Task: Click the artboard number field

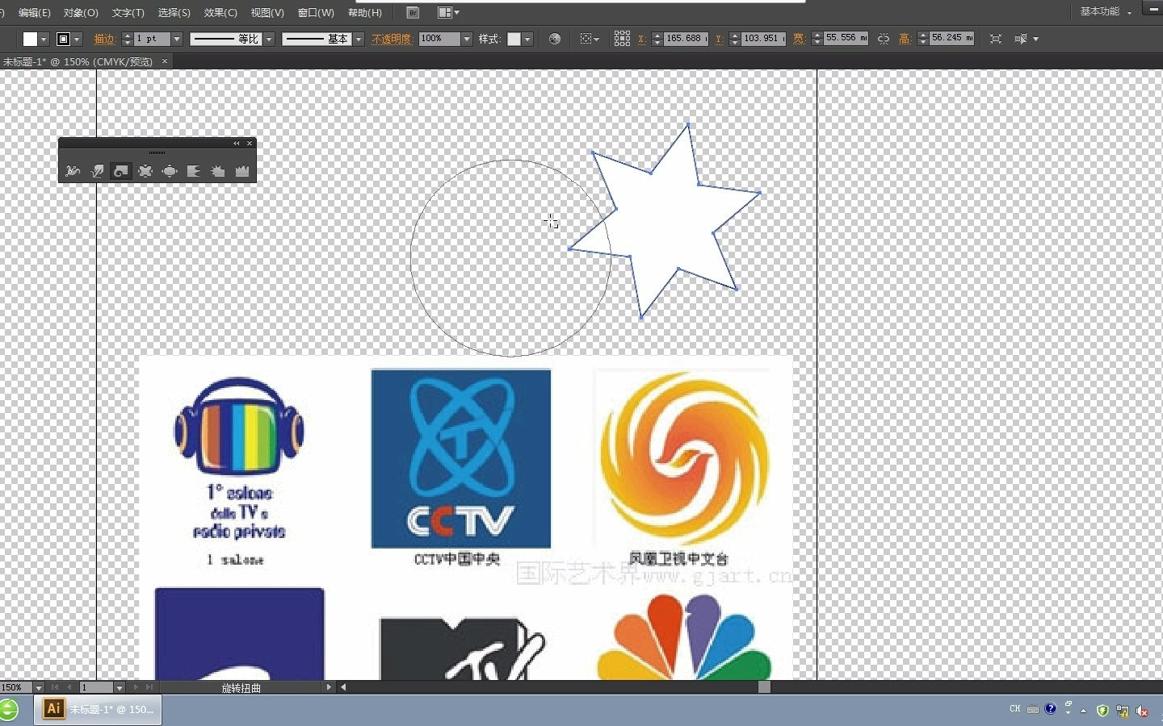Action: pyautogui.click(x=96, y=687)
